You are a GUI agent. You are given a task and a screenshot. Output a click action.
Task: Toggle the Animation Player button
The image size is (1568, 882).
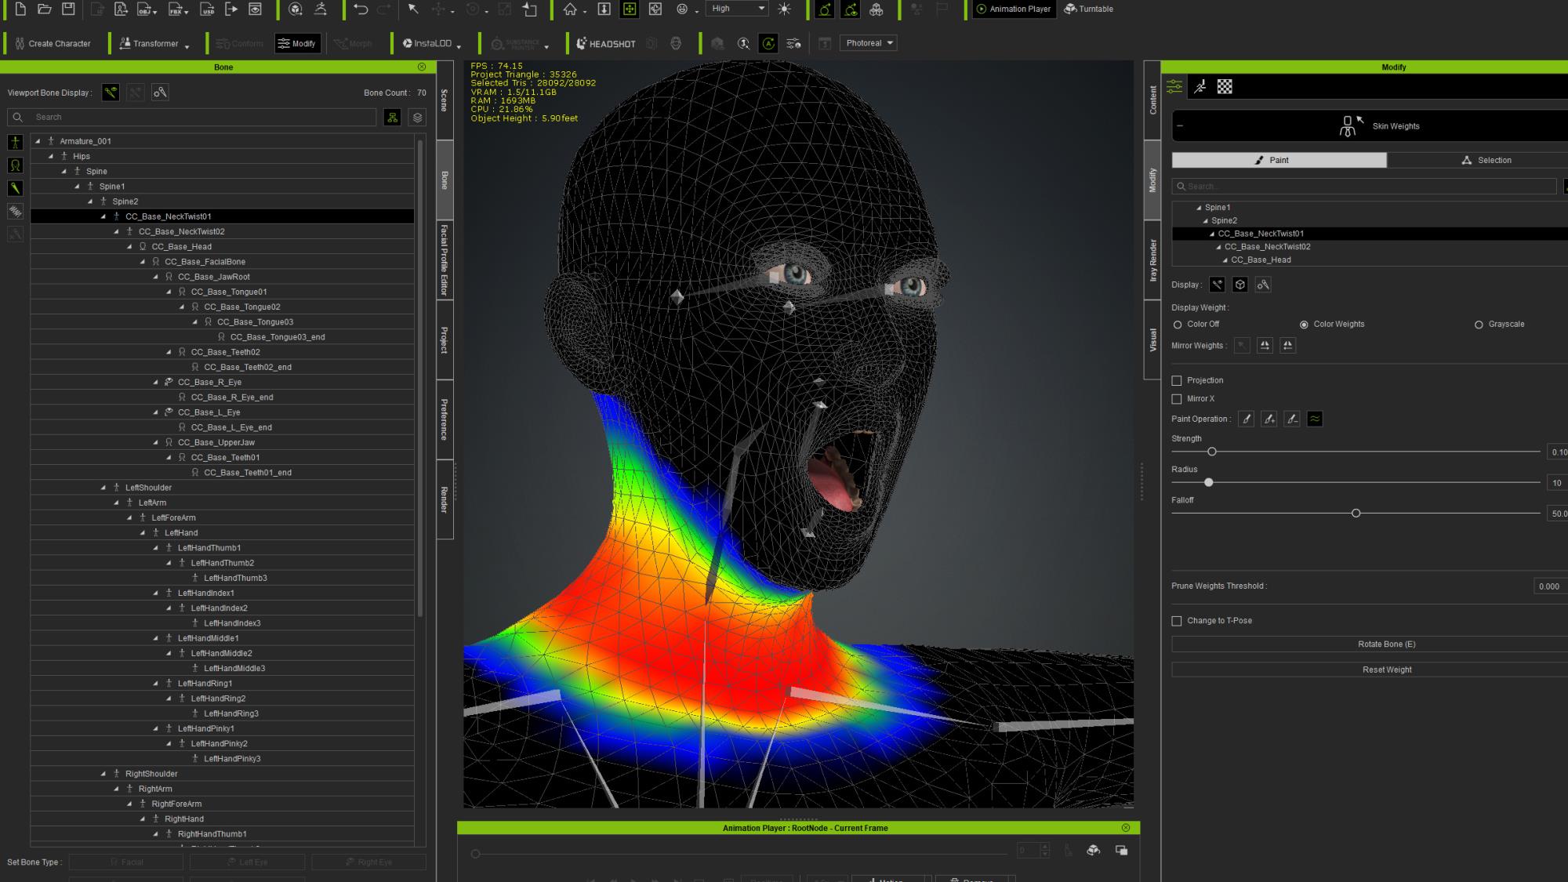pyautogui.click(x=1013, y=9)
